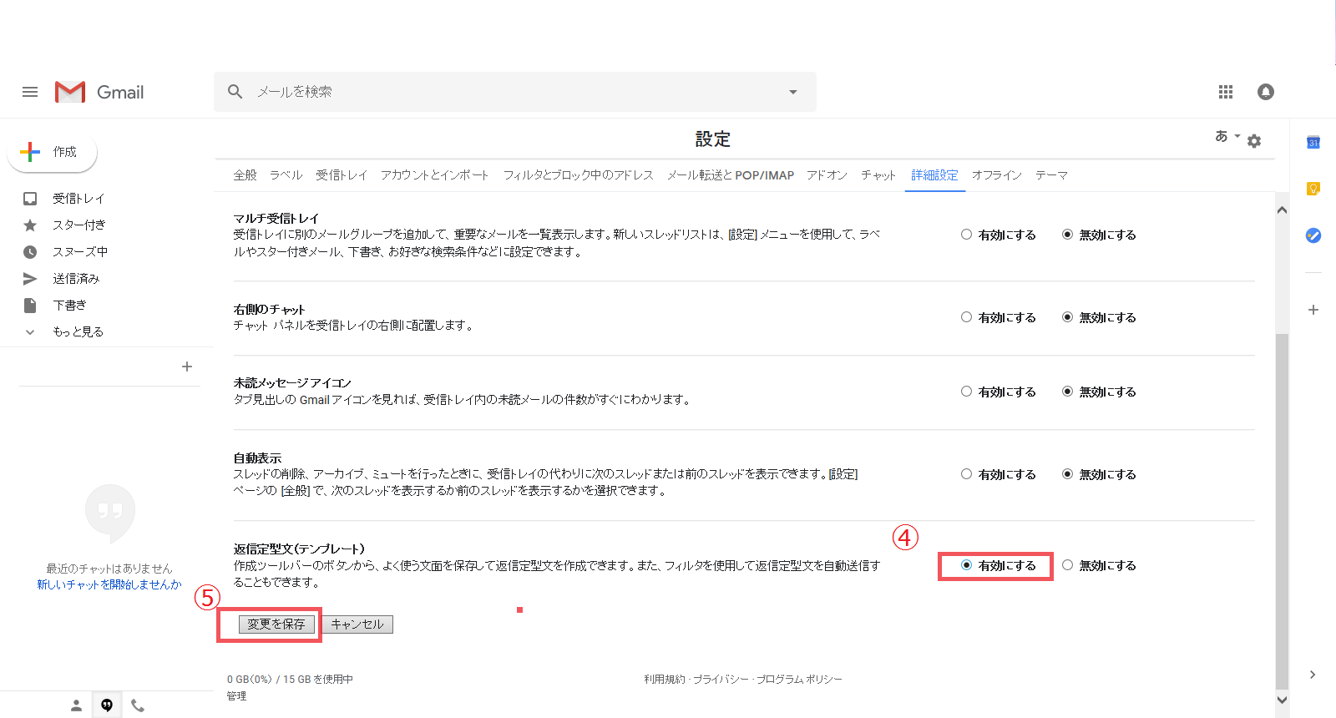This screenshot has height=718, width=1336.
Task: Add a new label with the plus icon
Action: coord(187,367)
